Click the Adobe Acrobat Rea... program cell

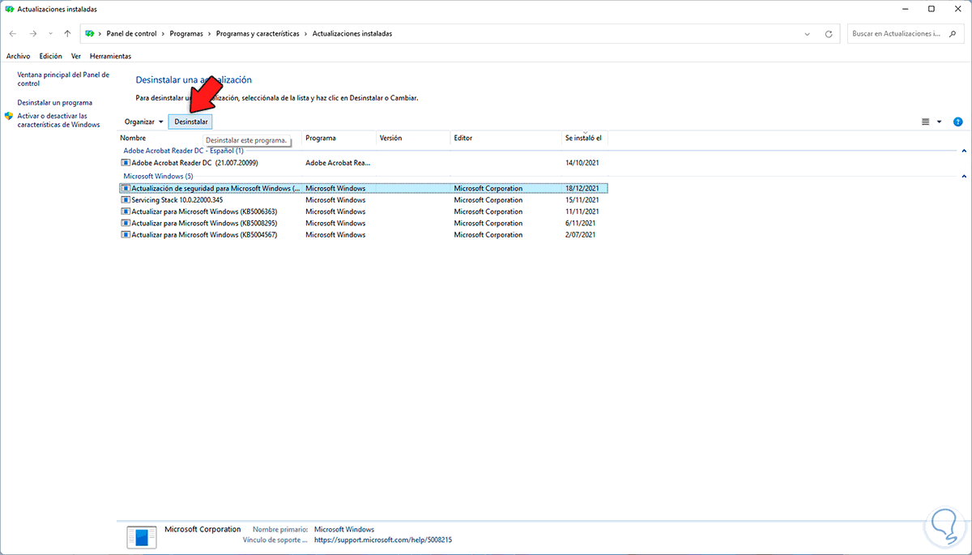(338, 163)
